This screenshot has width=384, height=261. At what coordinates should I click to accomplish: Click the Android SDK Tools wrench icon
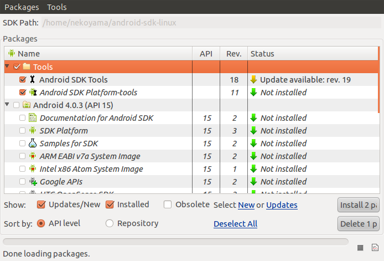click(x=32, y=80)
